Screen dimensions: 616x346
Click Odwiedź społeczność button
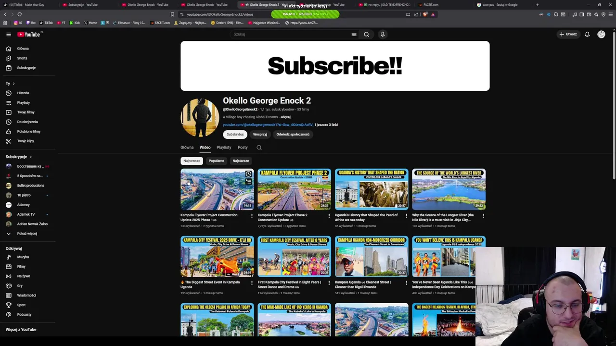[293, 135]
